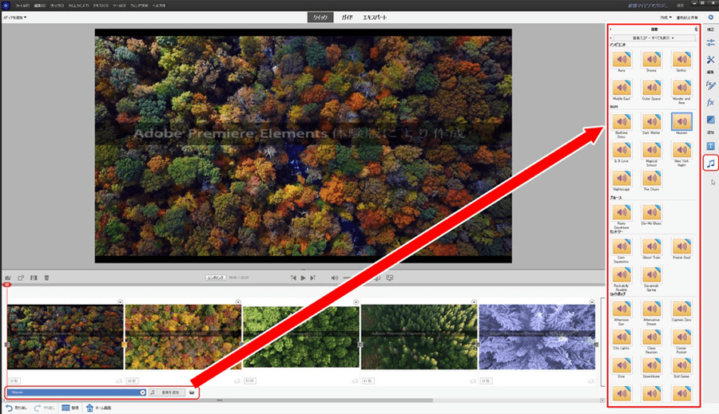Open the Titles panel T icon
This screenshot has width=719, height=414.
pyautogui.click(x=710, y=146)
